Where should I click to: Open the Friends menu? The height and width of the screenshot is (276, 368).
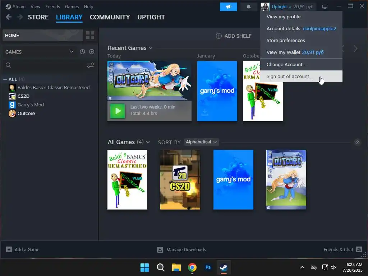tap(52, 7)
